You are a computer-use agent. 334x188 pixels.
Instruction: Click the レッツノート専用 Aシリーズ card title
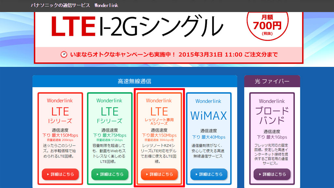tap(159, 116)
